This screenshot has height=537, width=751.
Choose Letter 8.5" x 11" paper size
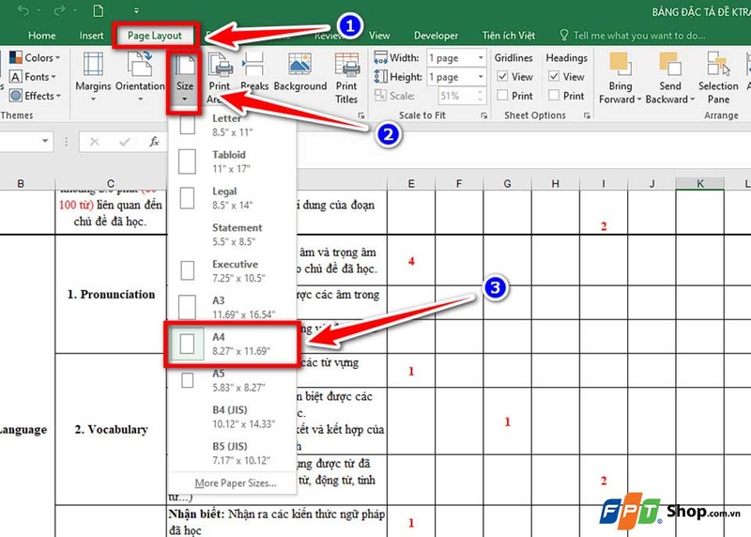[232, 126]
